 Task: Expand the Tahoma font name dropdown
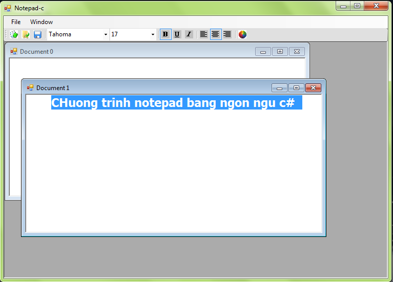click(106, 34)
